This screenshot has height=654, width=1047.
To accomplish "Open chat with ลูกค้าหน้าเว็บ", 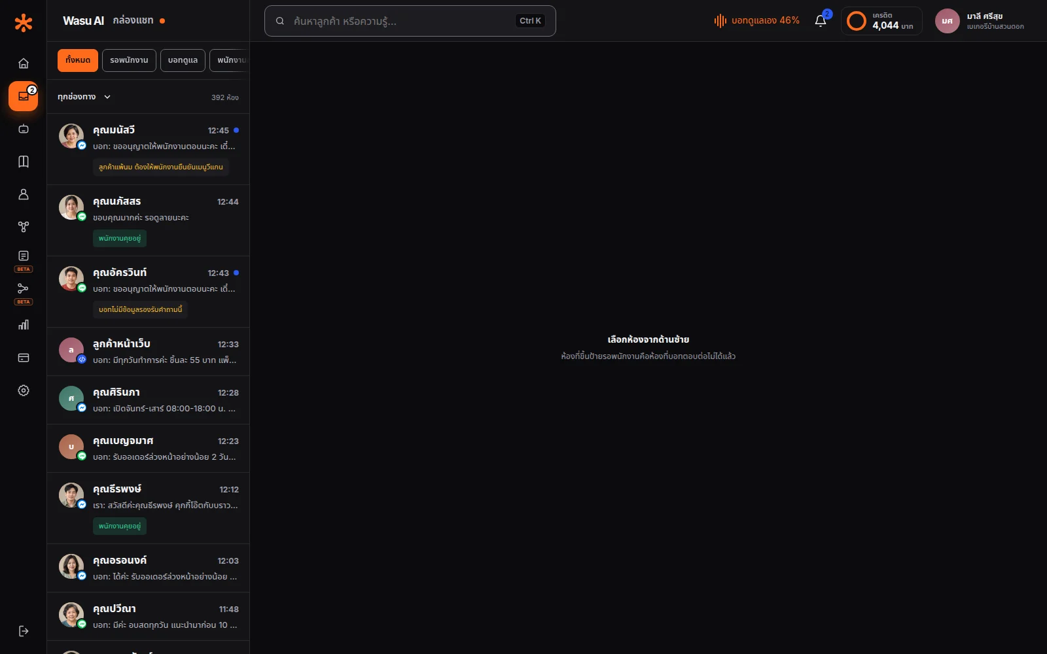I will pyautogui.click(x=149, y=352).
